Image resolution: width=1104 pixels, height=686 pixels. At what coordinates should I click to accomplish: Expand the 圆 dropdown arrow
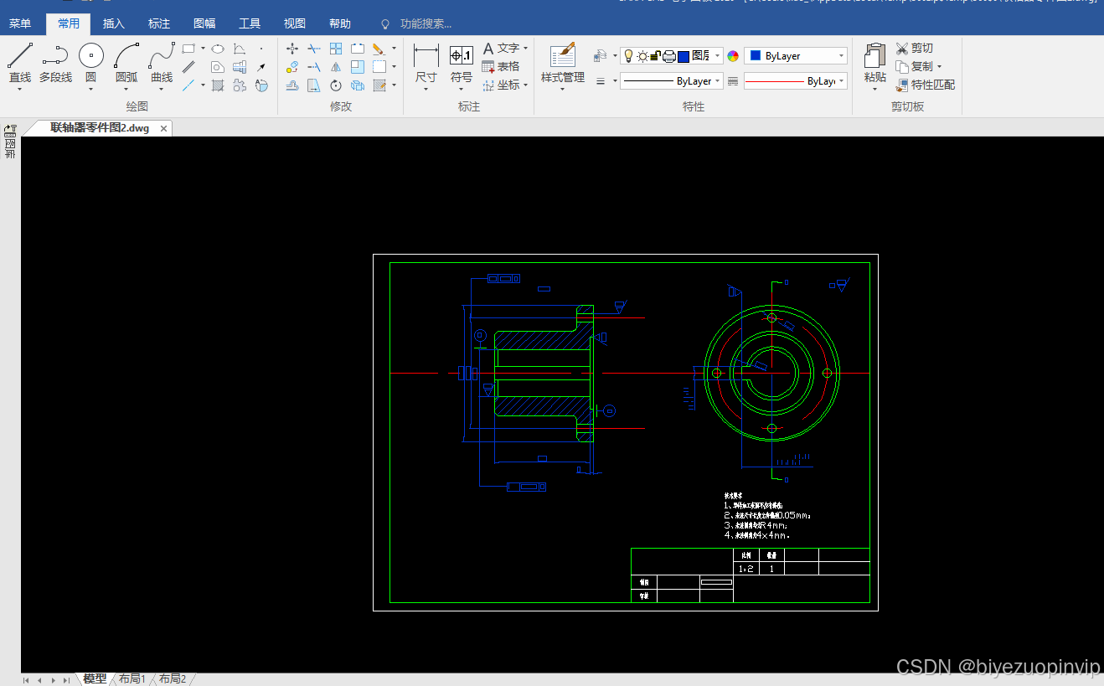90,89
